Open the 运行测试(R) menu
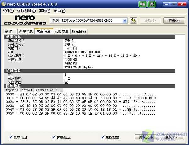This screenshot has width=189, height=145. point(26,11)
